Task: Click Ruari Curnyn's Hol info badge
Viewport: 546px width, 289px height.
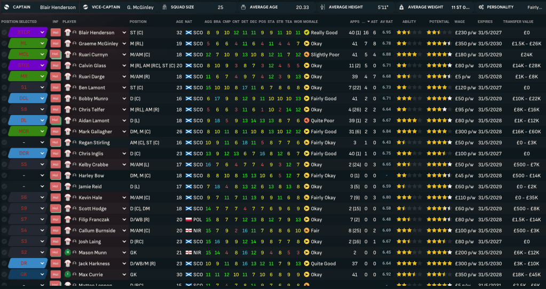Action: [55, 54]
